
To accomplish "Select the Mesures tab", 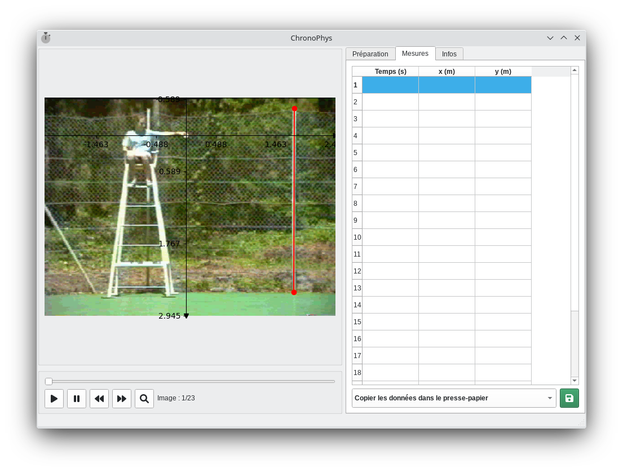I will 415,54.
